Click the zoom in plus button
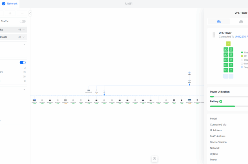 tap(10, 13)
